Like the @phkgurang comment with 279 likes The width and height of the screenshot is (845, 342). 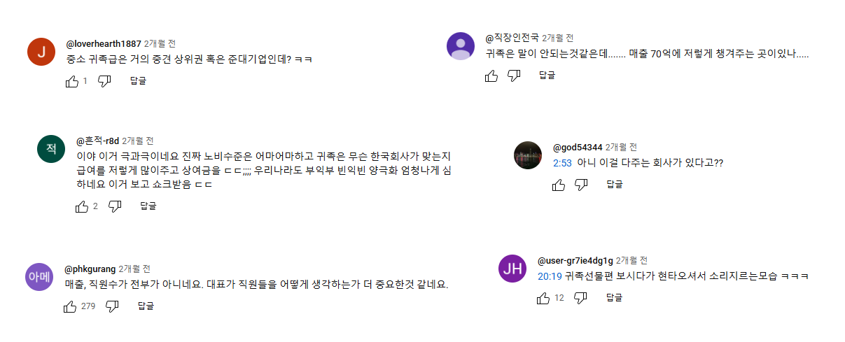[70, 306]
